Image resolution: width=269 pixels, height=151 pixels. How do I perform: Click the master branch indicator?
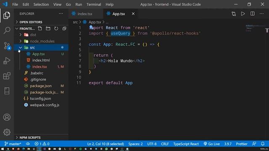click(13, 144)
